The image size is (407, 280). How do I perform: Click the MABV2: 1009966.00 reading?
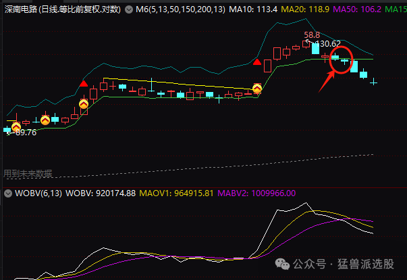coord(256,193)
